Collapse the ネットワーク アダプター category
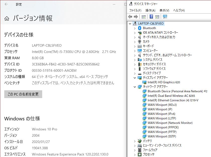 135,87
